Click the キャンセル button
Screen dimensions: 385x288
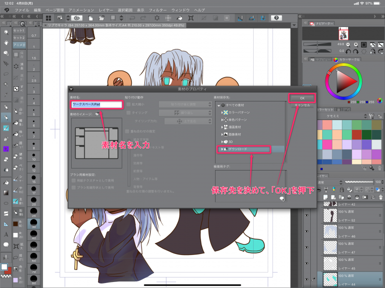click(302, 105)
